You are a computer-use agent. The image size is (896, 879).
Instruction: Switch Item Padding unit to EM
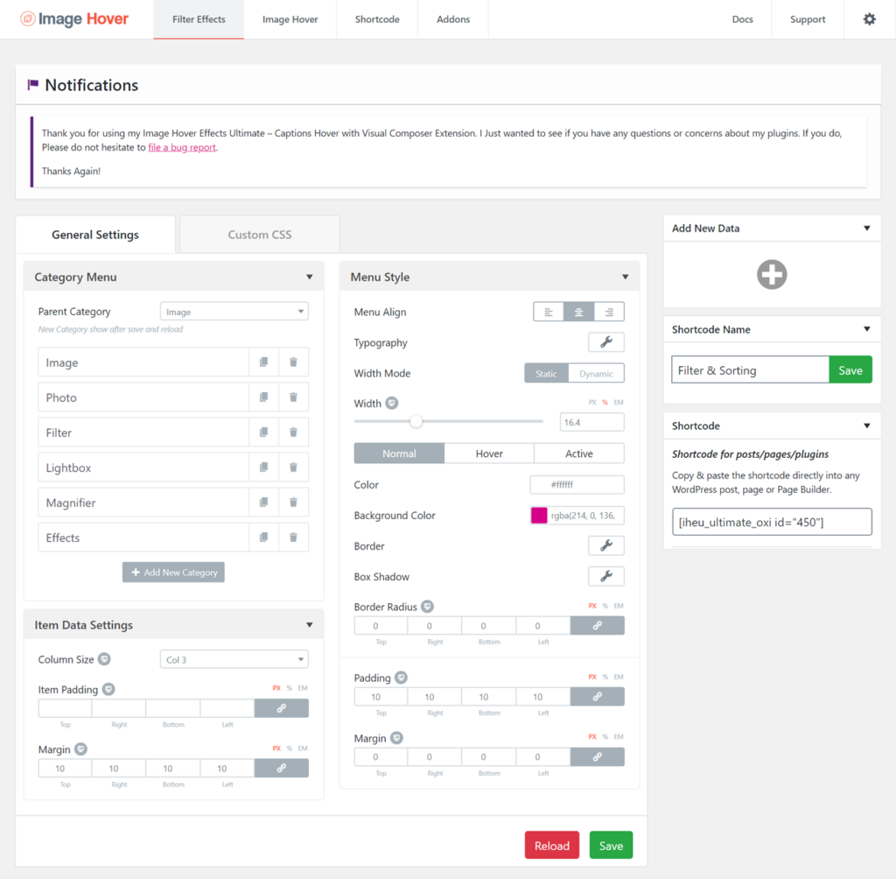303,688
